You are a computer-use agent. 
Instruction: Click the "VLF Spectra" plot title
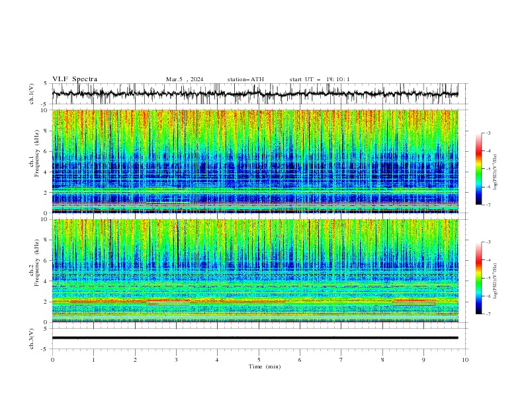click(75, 79)
